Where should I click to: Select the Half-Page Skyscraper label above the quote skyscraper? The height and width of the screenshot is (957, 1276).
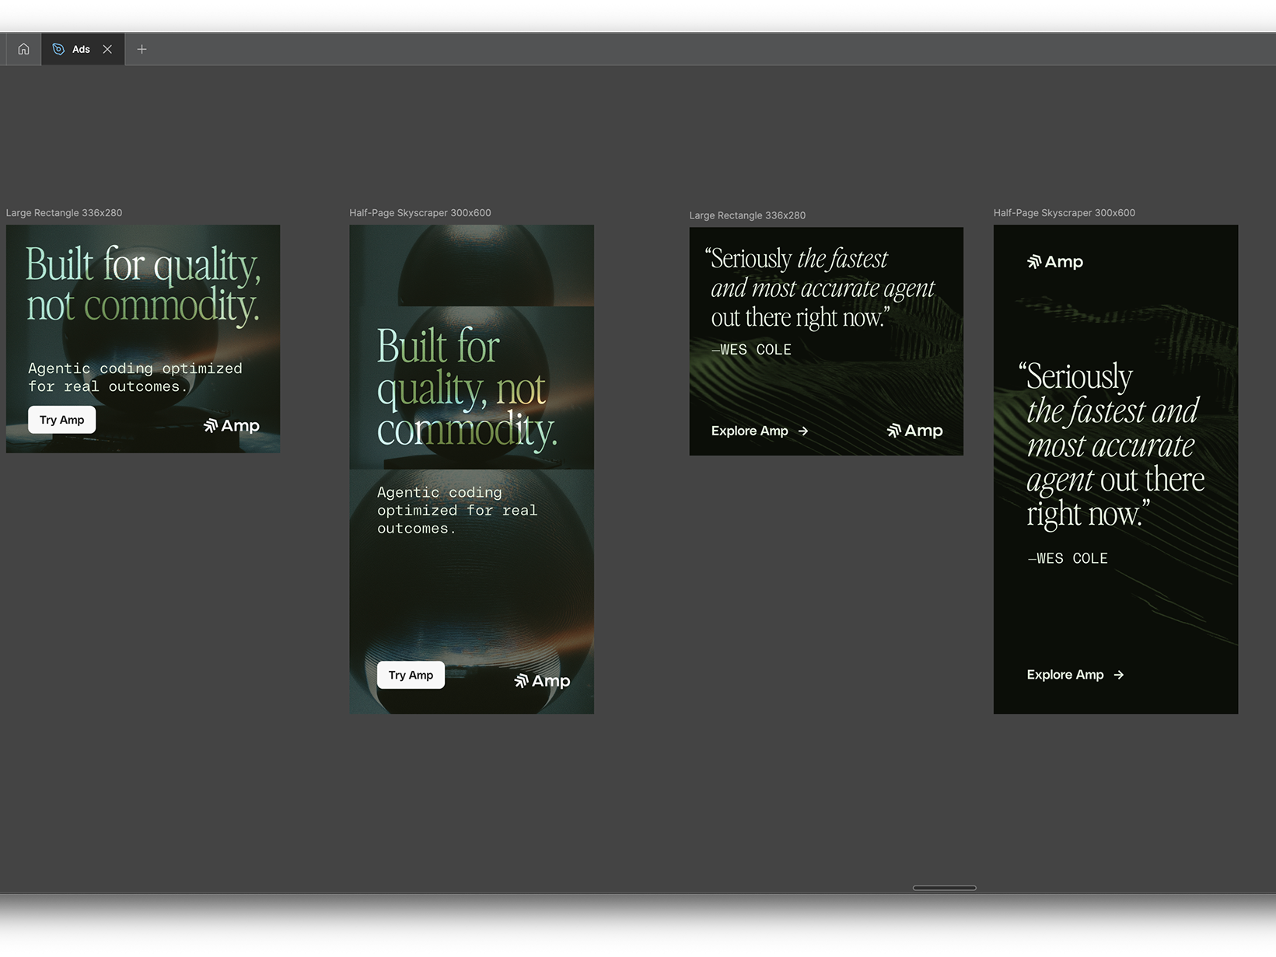coord(1064,212)
